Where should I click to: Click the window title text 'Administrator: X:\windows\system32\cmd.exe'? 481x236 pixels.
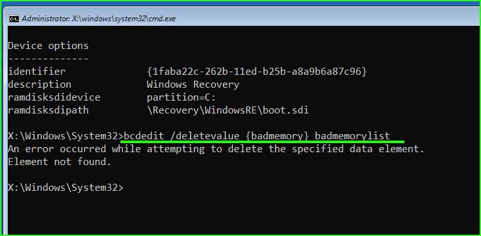tap(99, 19)
